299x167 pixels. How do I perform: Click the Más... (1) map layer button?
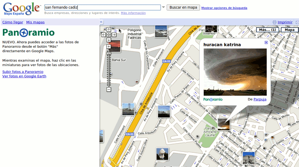pos(268,30)
